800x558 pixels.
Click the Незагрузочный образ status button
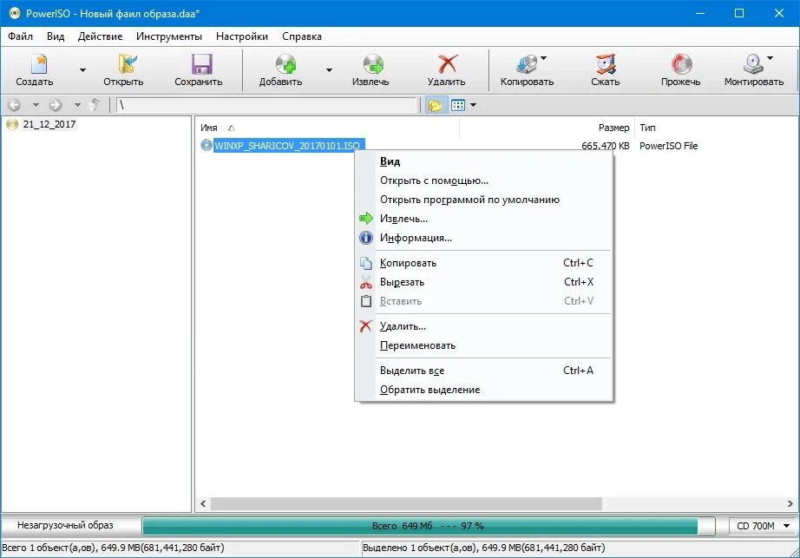point(65,525)
